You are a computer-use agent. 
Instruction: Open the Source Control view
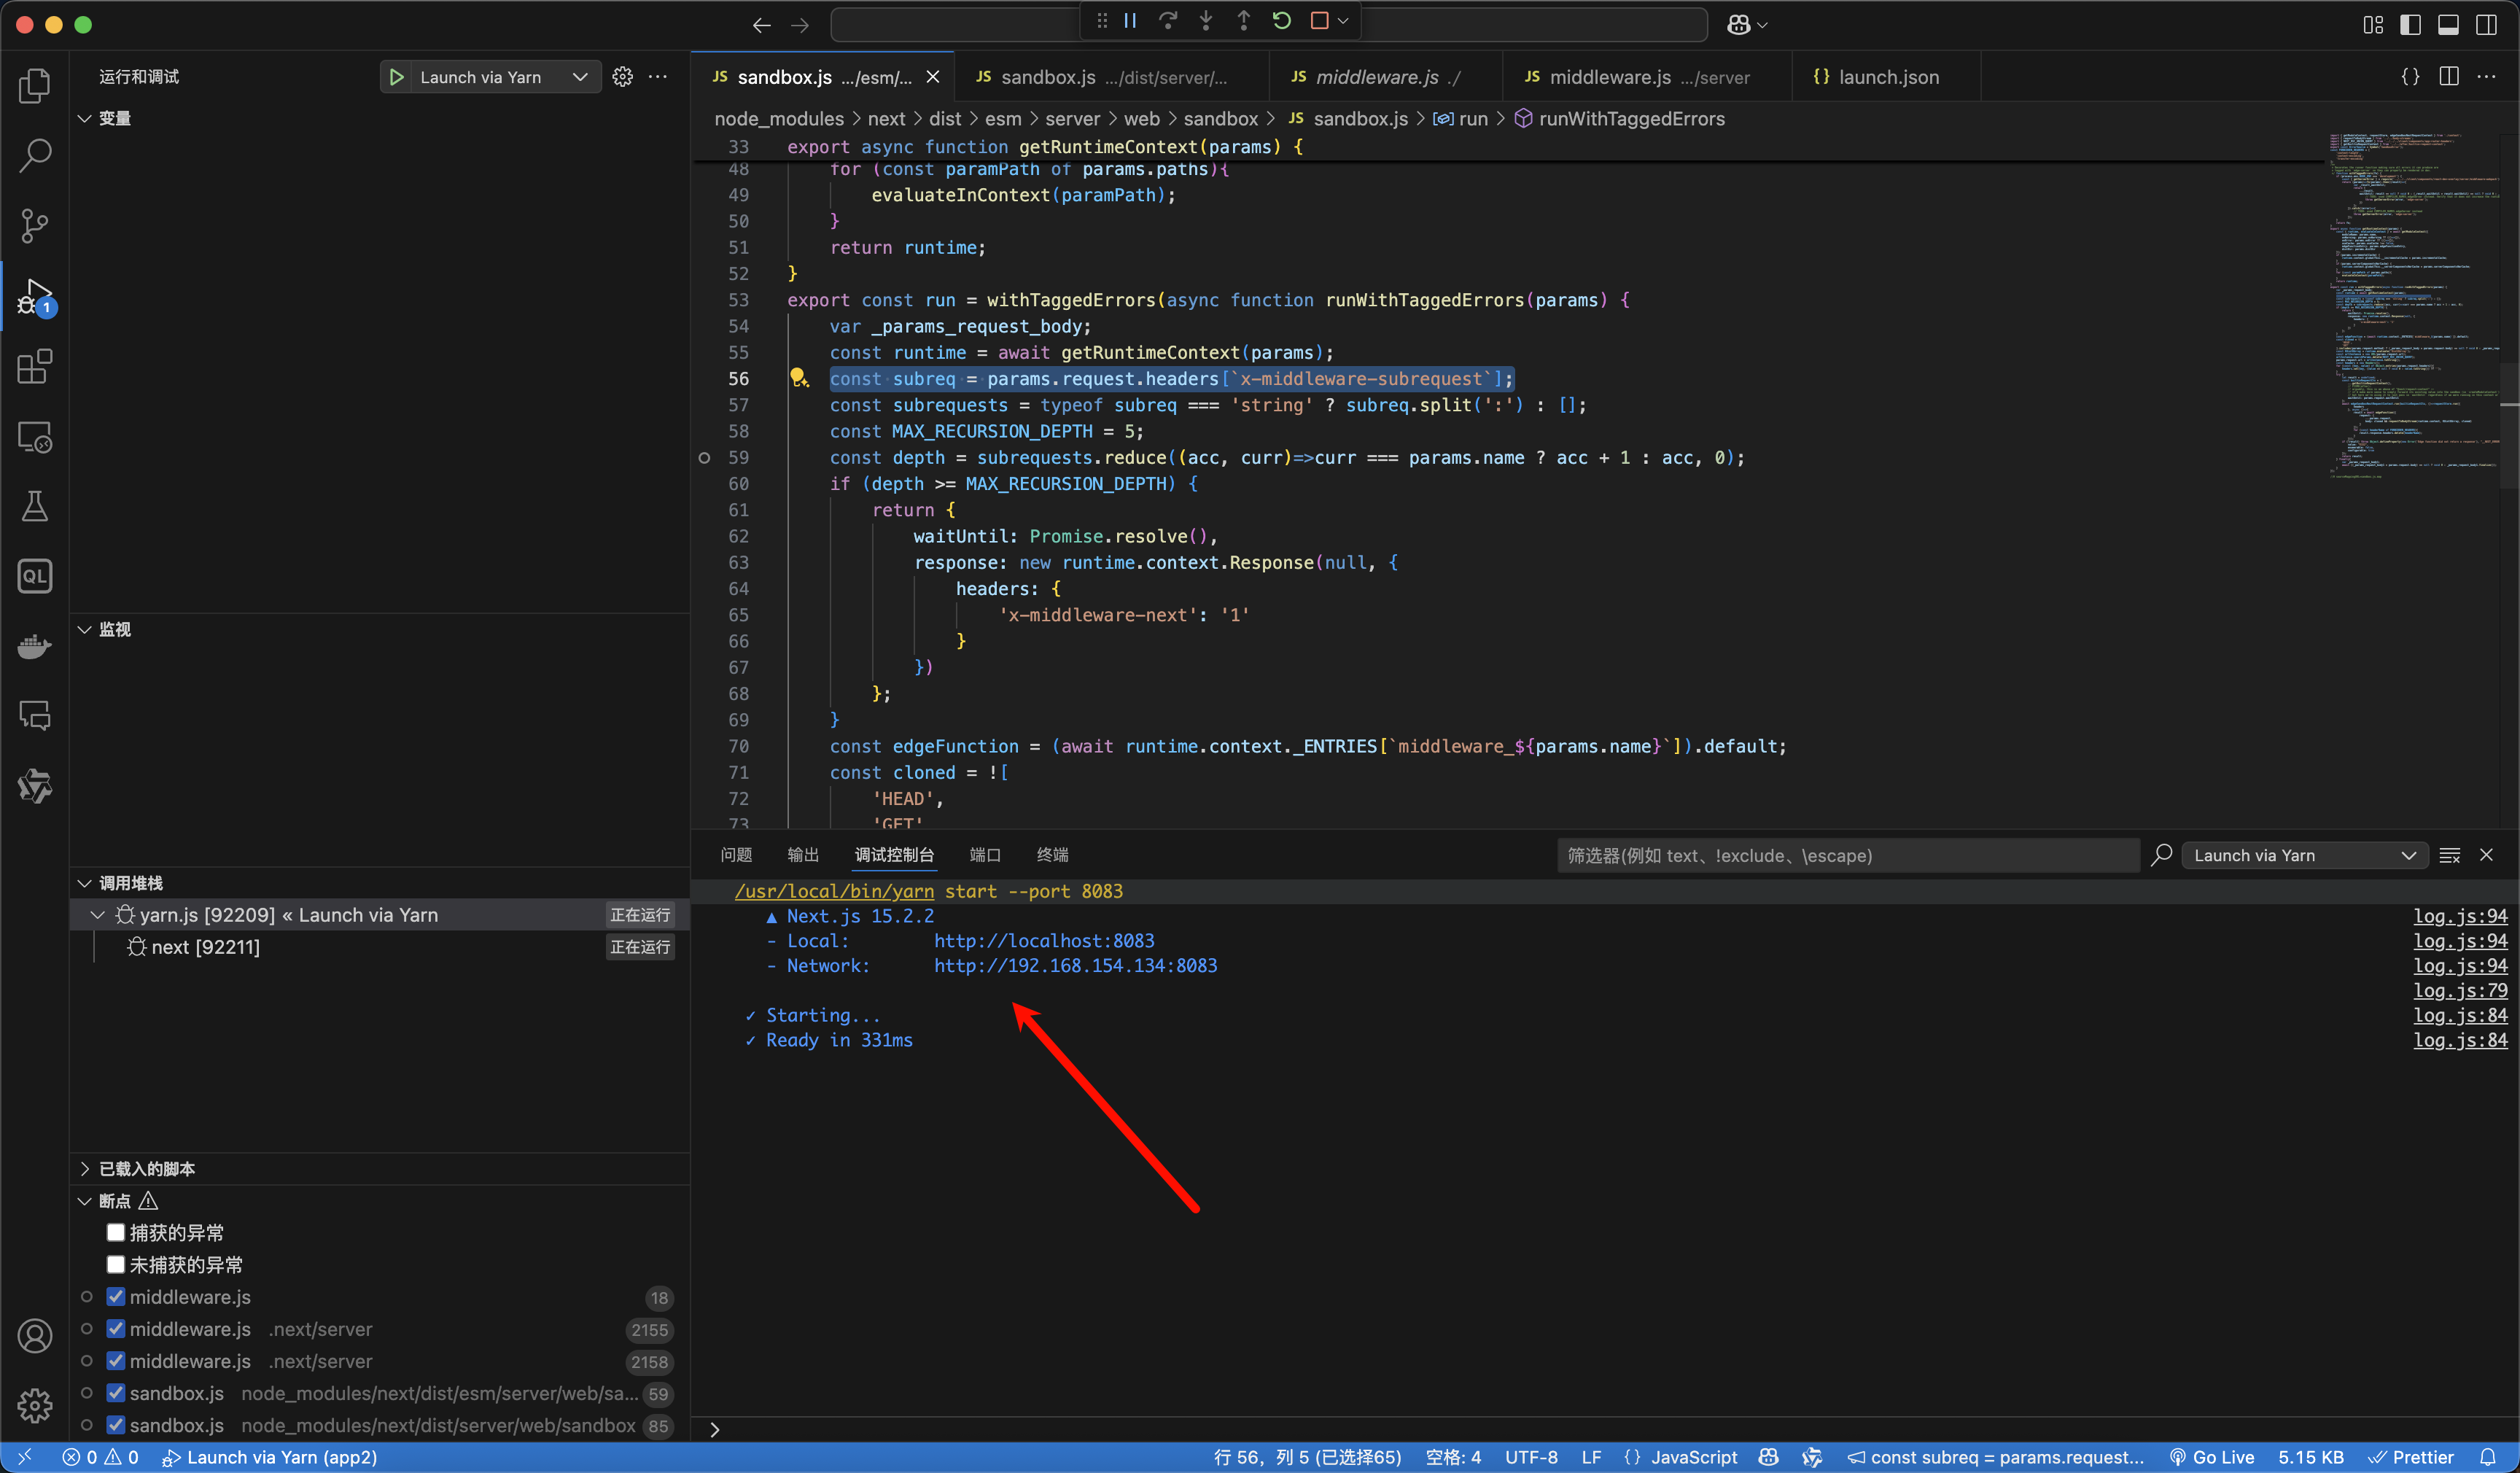(35, 225)
